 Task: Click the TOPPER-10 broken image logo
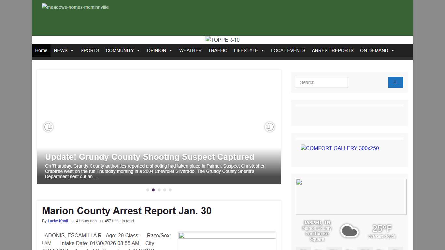pos(223,40)
